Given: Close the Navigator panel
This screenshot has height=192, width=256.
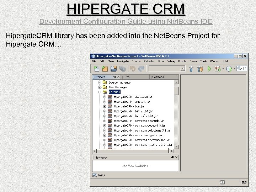Looking at the screenshot, I should (x=176, y=158).
